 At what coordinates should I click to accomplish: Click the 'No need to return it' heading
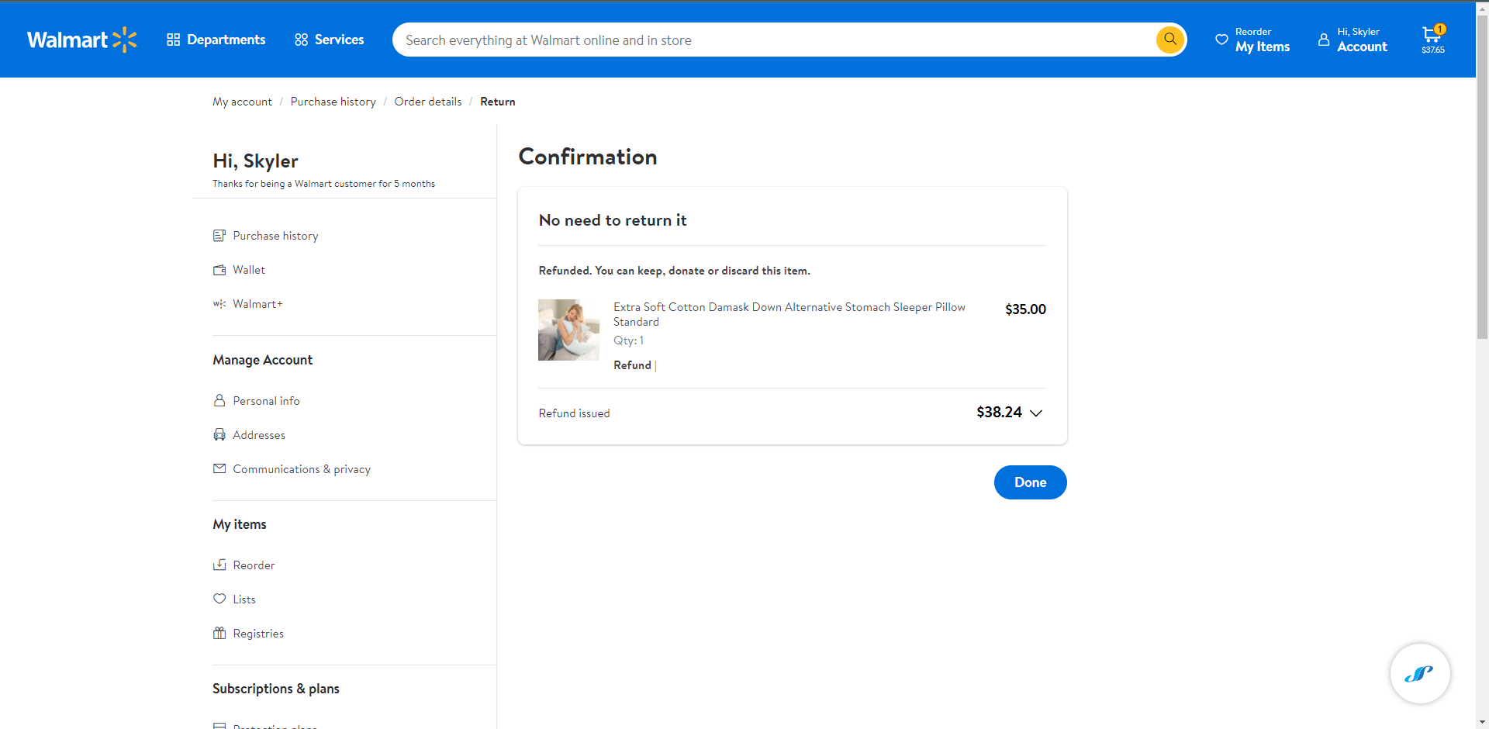[613, 220]
